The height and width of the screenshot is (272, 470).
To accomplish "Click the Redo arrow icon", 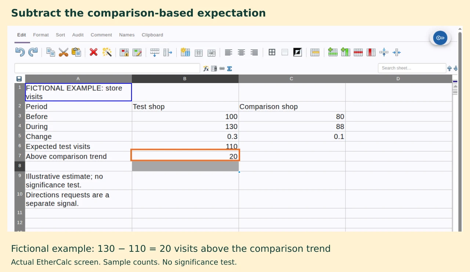I will pos(33,52).
